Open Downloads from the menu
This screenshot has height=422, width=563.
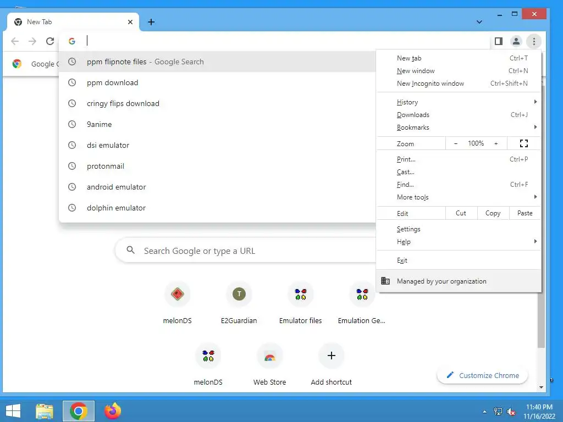coord(459,115)
